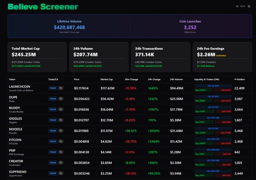Click the NOODLE token name
The height and width of the screenshot is (180, 256).
[x=15, y=129]
